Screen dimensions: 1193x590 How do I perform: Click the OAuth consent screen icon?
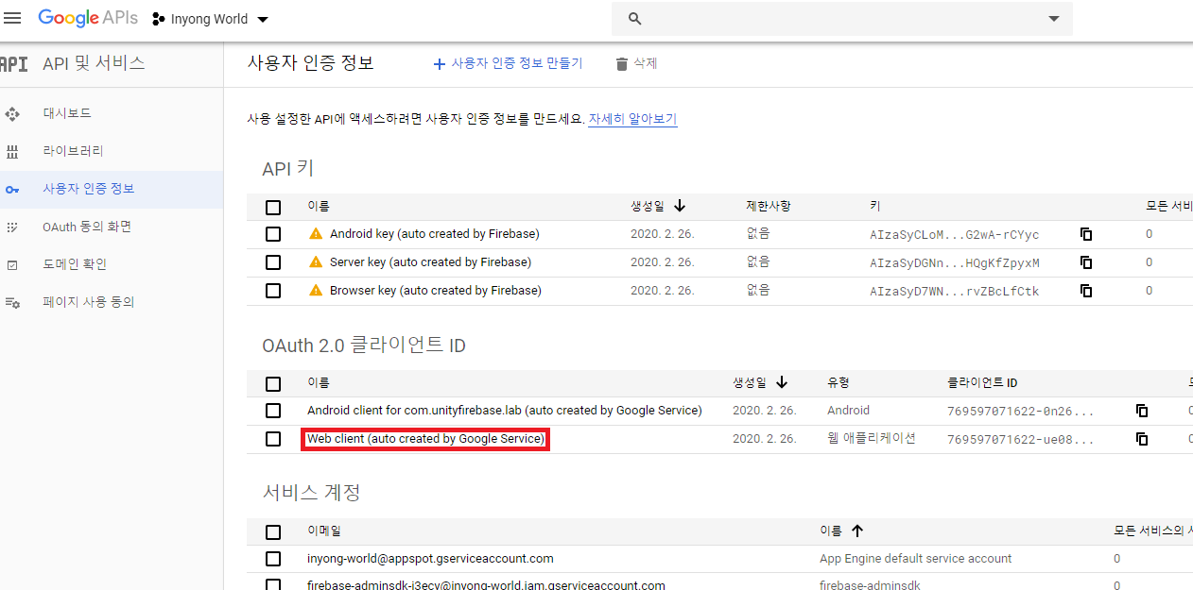coord(12,228)
